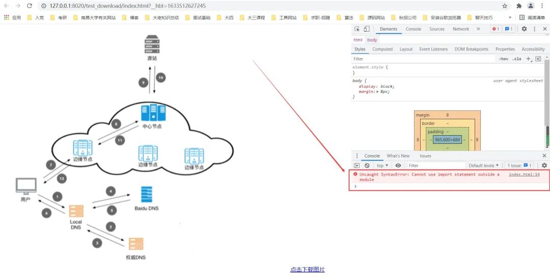Open the DevTools customize three-dot menu

pyautogui.click(x=535, y=29)
